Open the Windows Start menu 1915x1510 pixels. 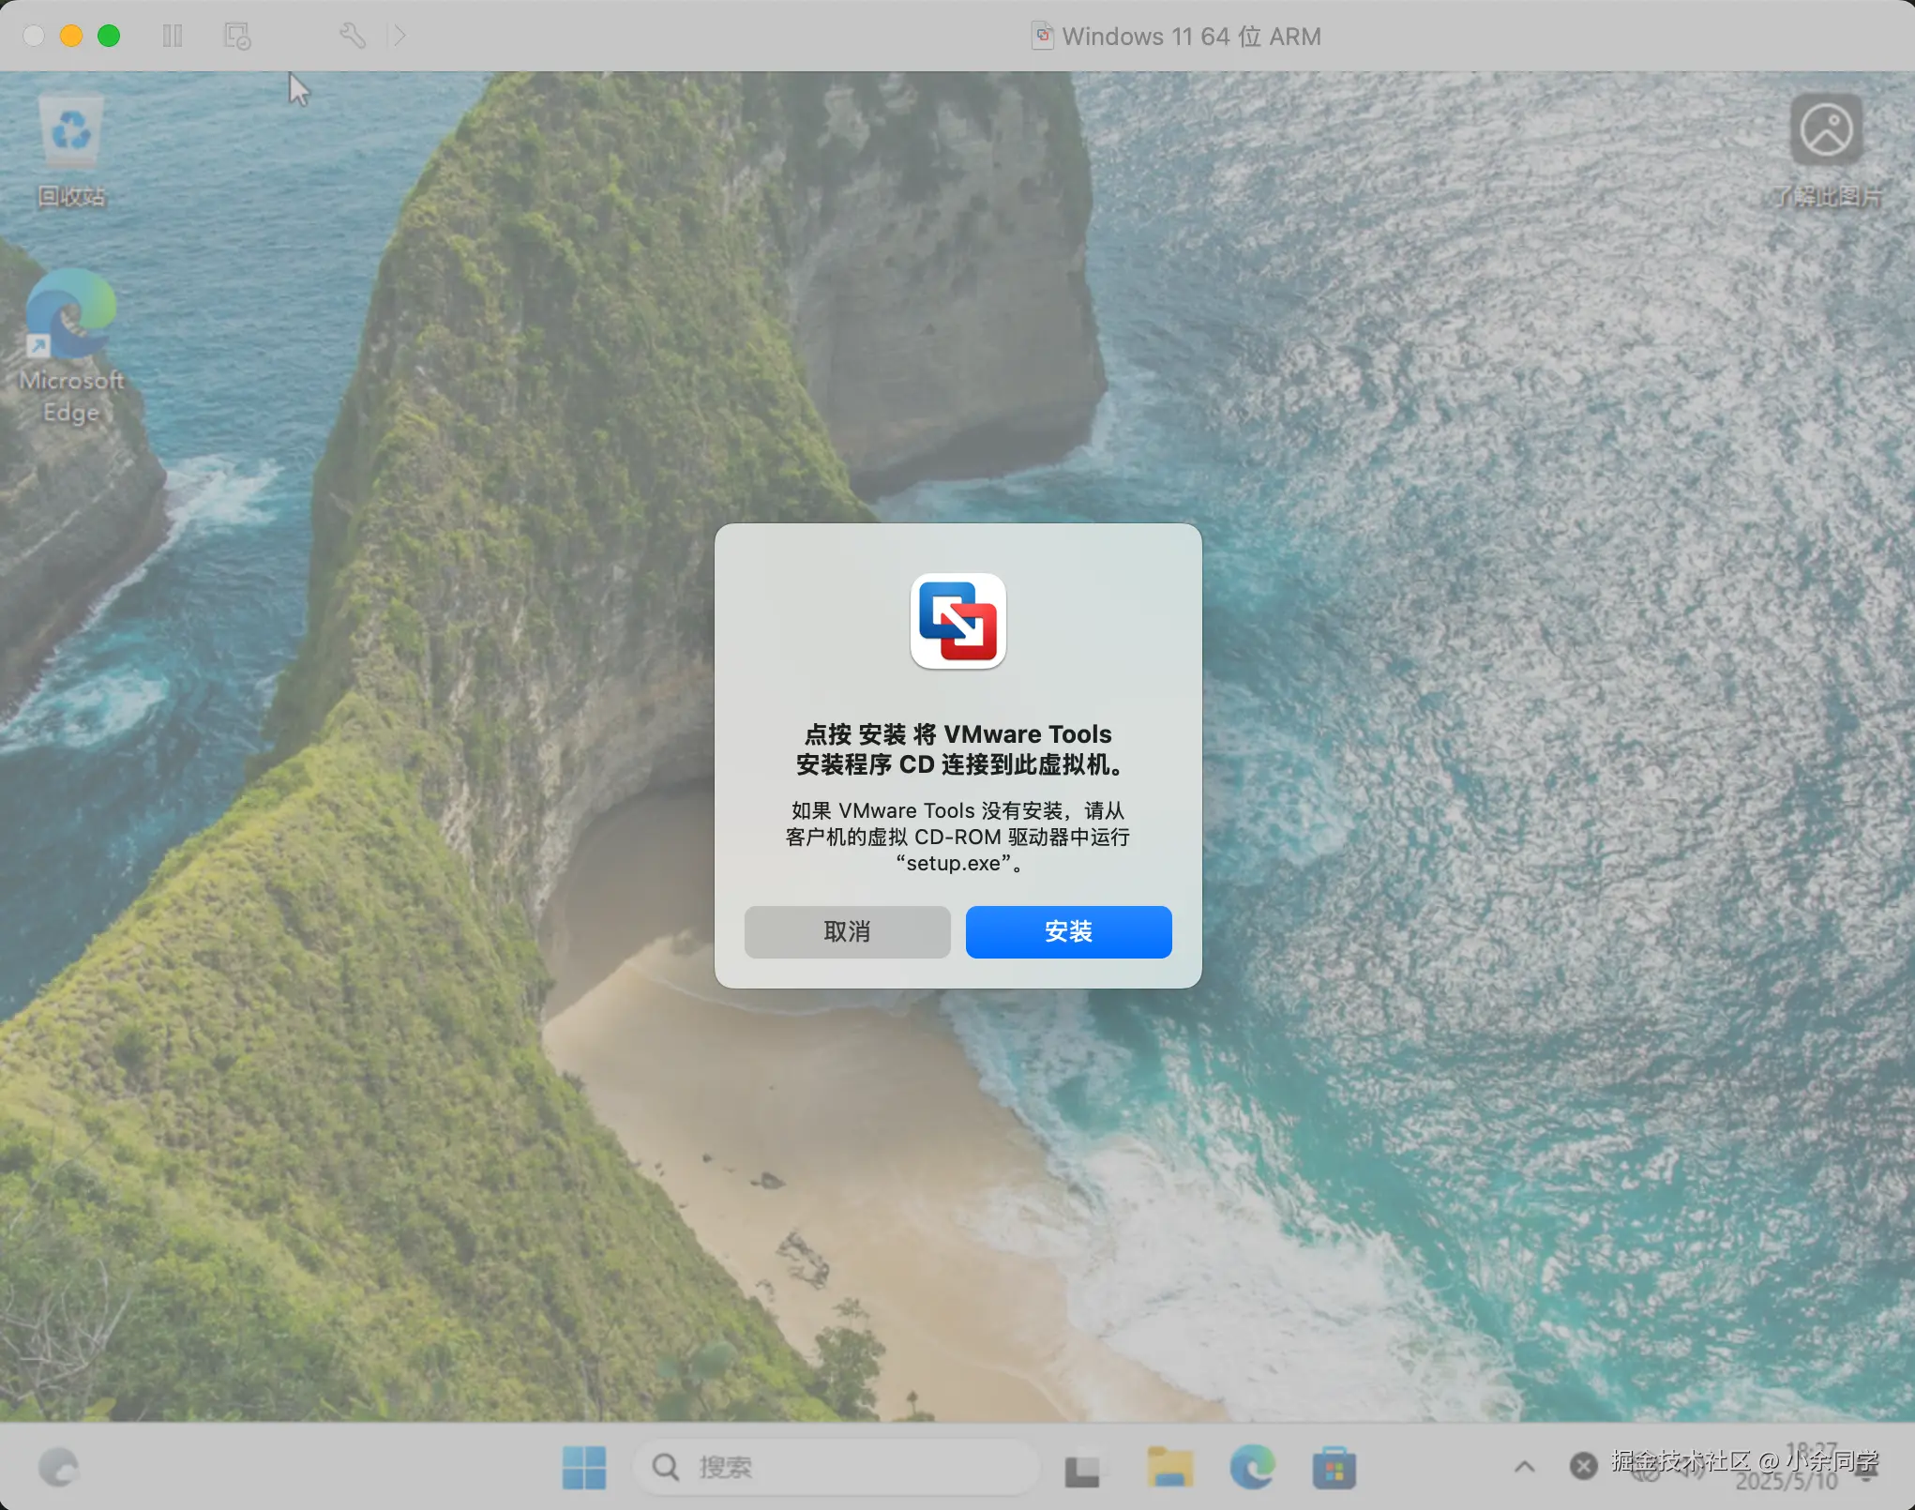point(583,1467)
